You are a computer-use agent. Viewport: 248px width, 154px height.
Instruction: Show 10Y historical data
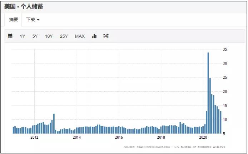click(49, 36)
